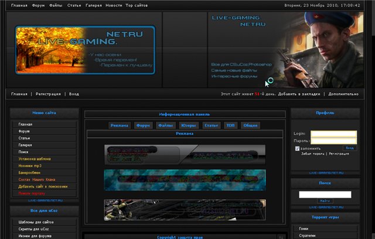Select the Юзеры tab in the info panel

189,125
